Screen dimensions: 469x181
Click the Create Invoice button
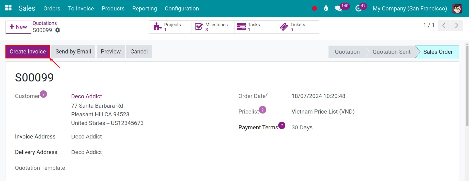click(28, 52)
